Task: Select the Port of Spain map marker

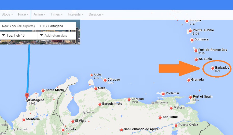Action: 190,97
